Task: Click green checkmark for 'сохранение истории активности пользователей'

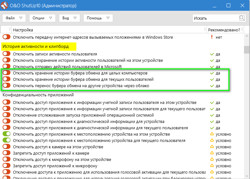Action: pos(212,61)
